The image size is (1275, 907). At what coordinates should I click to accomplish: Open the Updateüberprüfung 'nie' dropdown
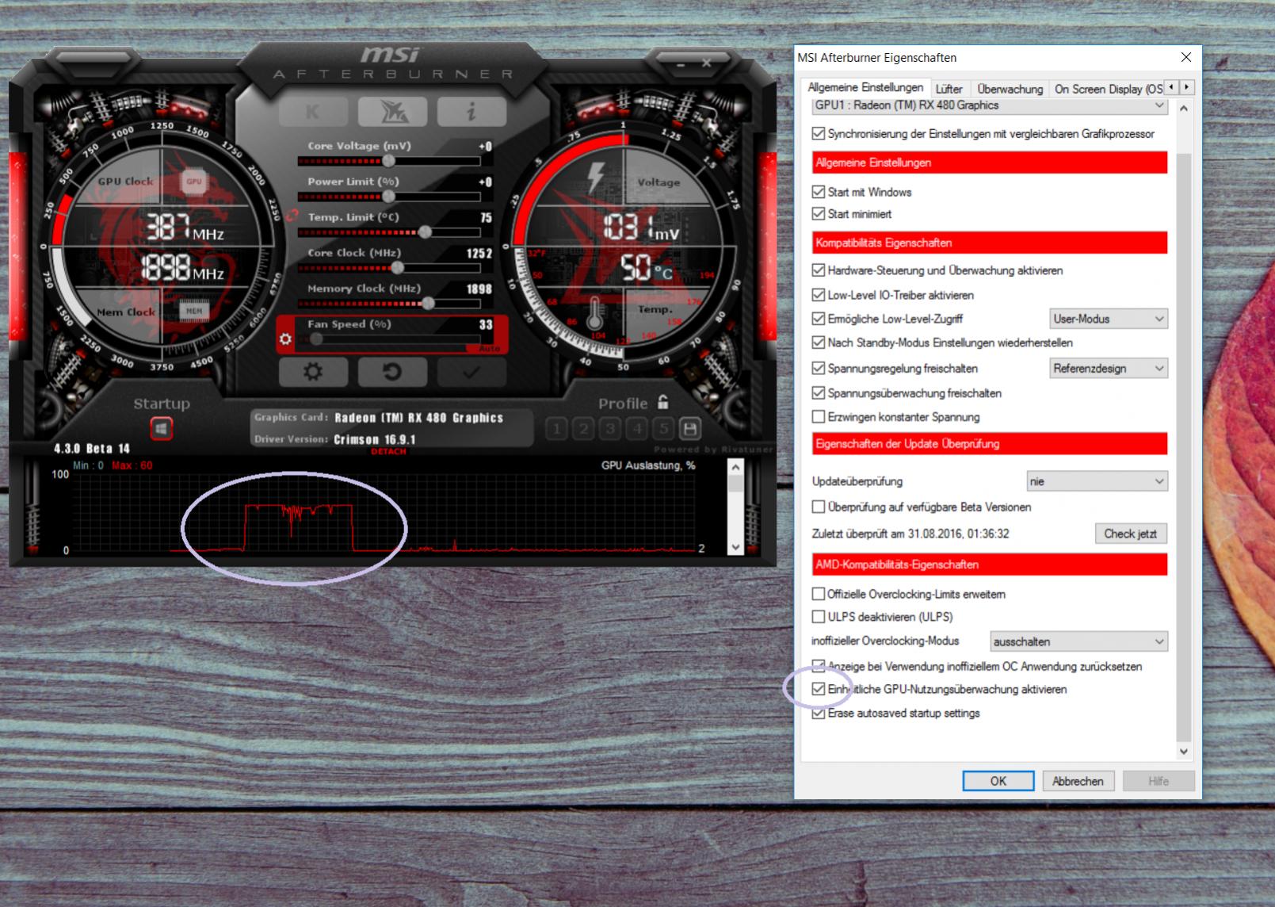coord(1097,481)
